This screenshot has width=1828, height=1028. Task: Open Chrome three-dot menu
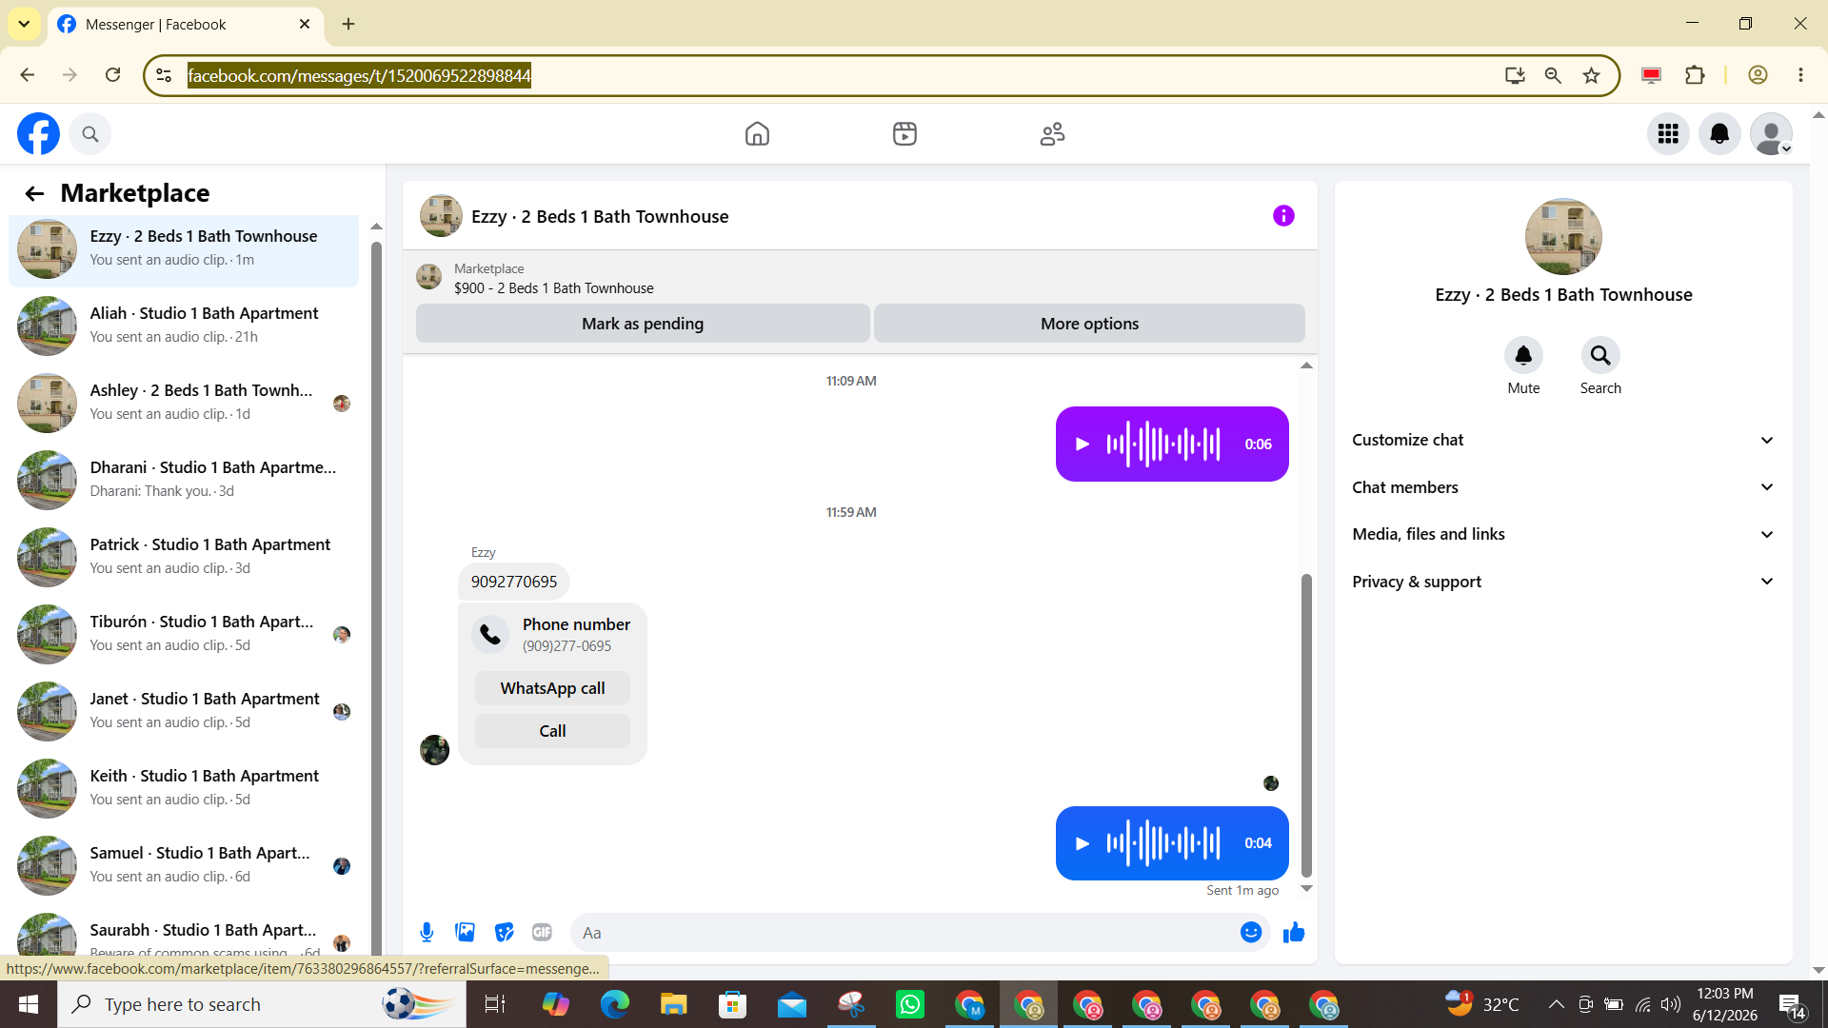pyautogui.click(x=1800, y=75)
